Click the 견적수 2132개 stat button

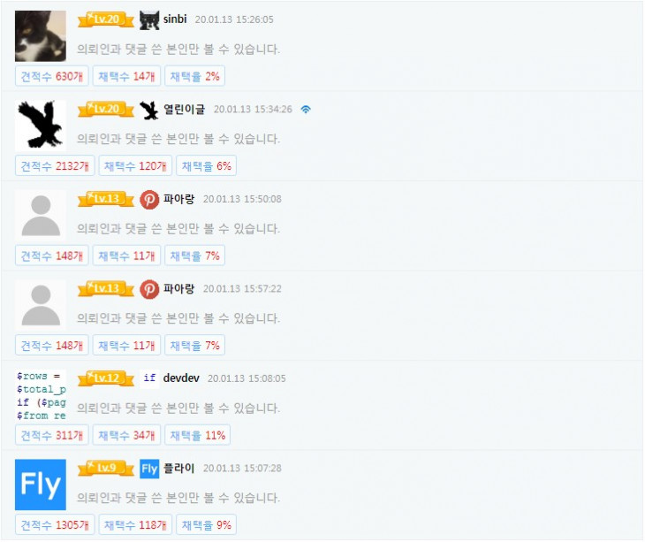point(55,166)
